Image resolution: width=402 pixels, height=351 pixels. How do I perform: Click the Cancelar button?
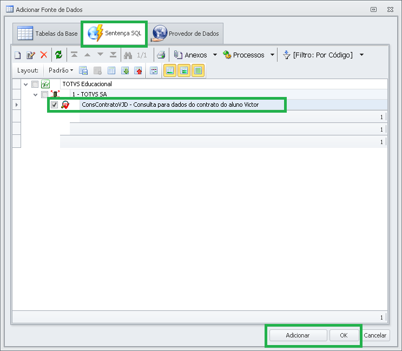375,335
